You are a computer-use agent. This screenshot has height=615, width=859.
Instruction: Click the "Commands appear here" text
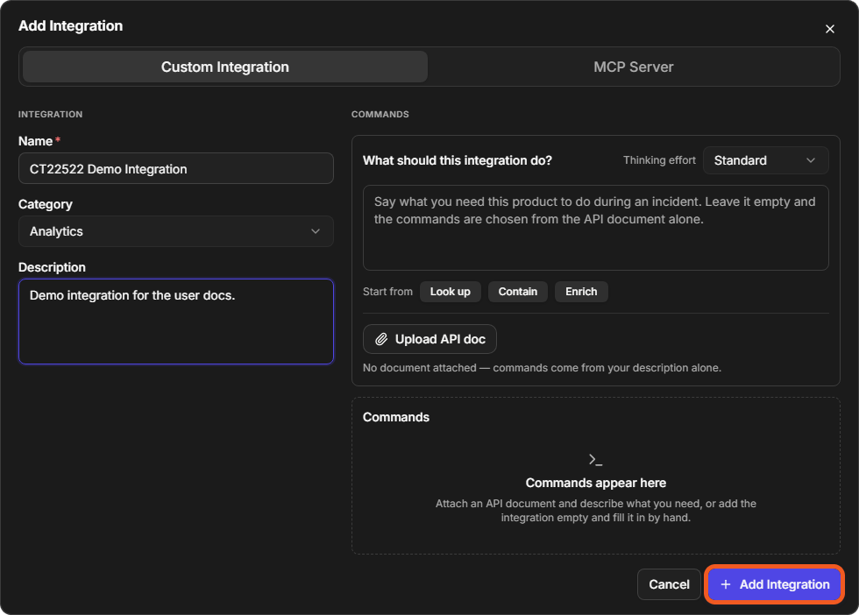click(595, 483)
